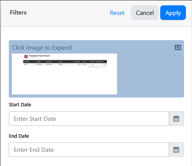192x166 pixels.
Task: Close the image preview panel
Action: pyautogui.click(x=178, y=47)
